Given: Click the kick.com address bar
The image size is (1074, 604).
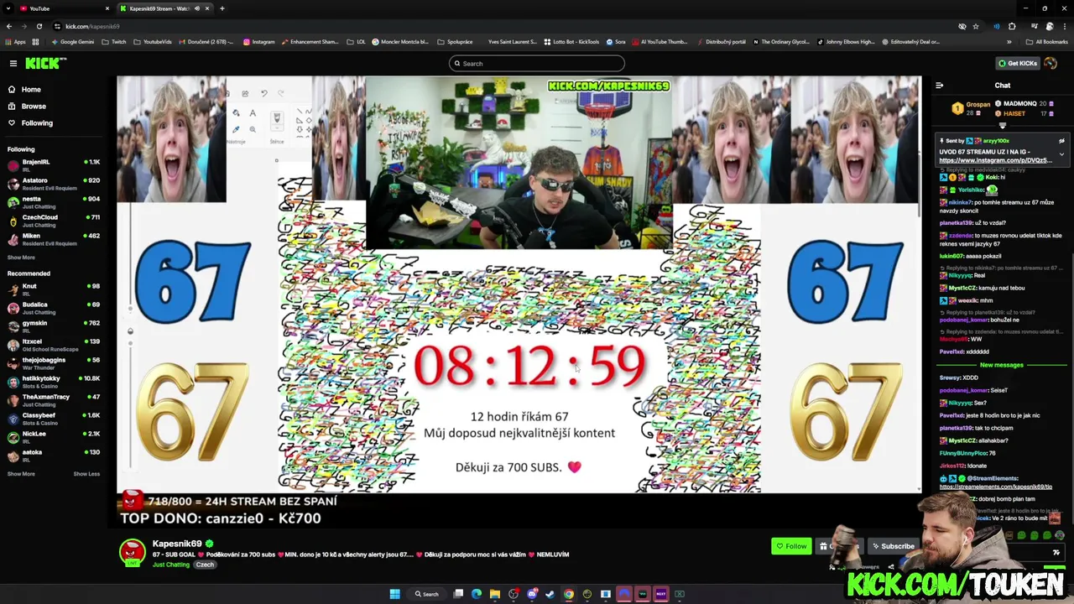Looking at the screenshot, I should pyautogui.click(x=503, y=26).
